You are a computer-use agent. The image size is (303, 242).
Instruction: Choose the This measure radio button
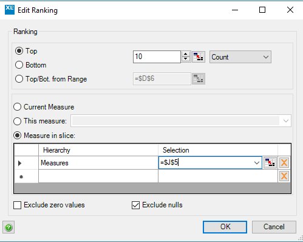tap(17, 121)
